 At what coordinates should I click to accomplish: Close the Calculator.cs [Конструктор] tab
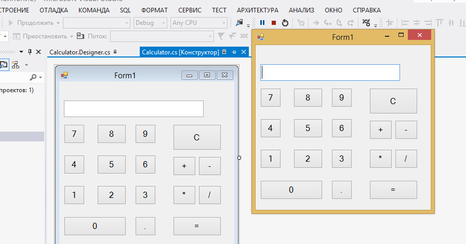[x=244, y=52]
